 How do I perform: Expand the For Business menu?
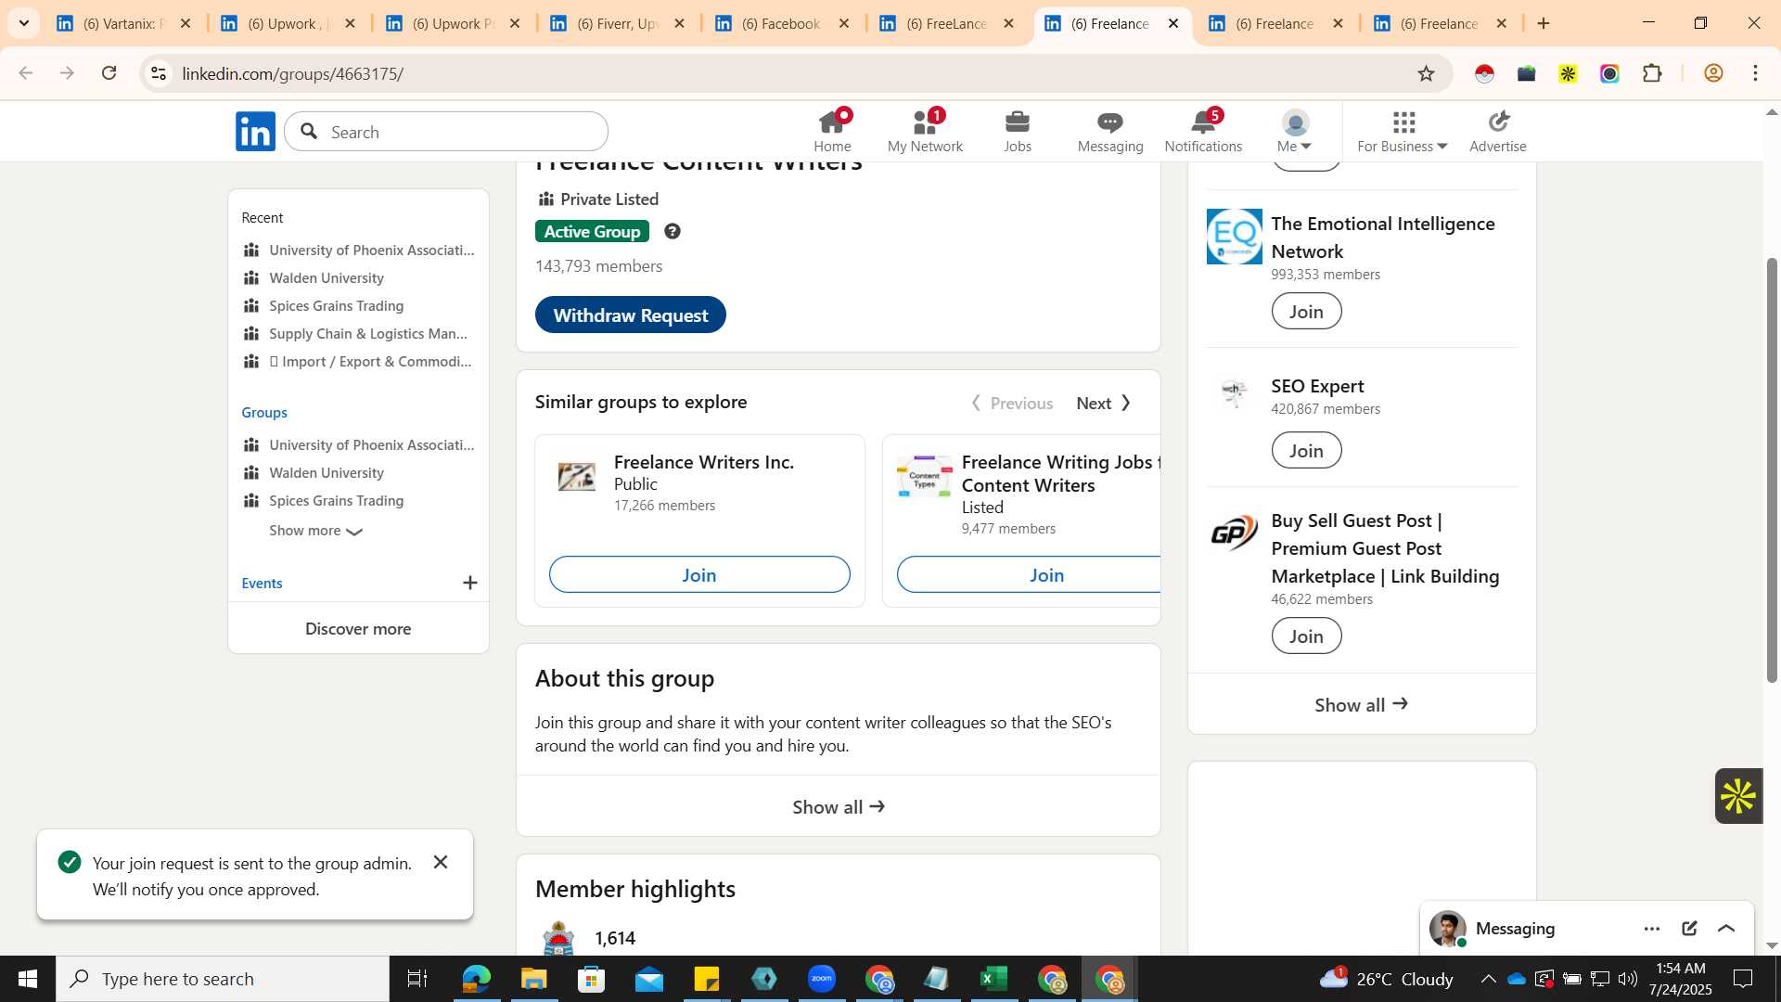pos(1403,131)
